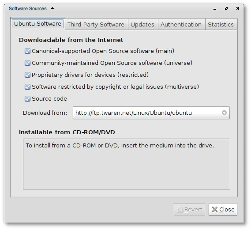Disable Proprietary drivers for devices (restricted)
Screen dimensions: 251x230
27,75
